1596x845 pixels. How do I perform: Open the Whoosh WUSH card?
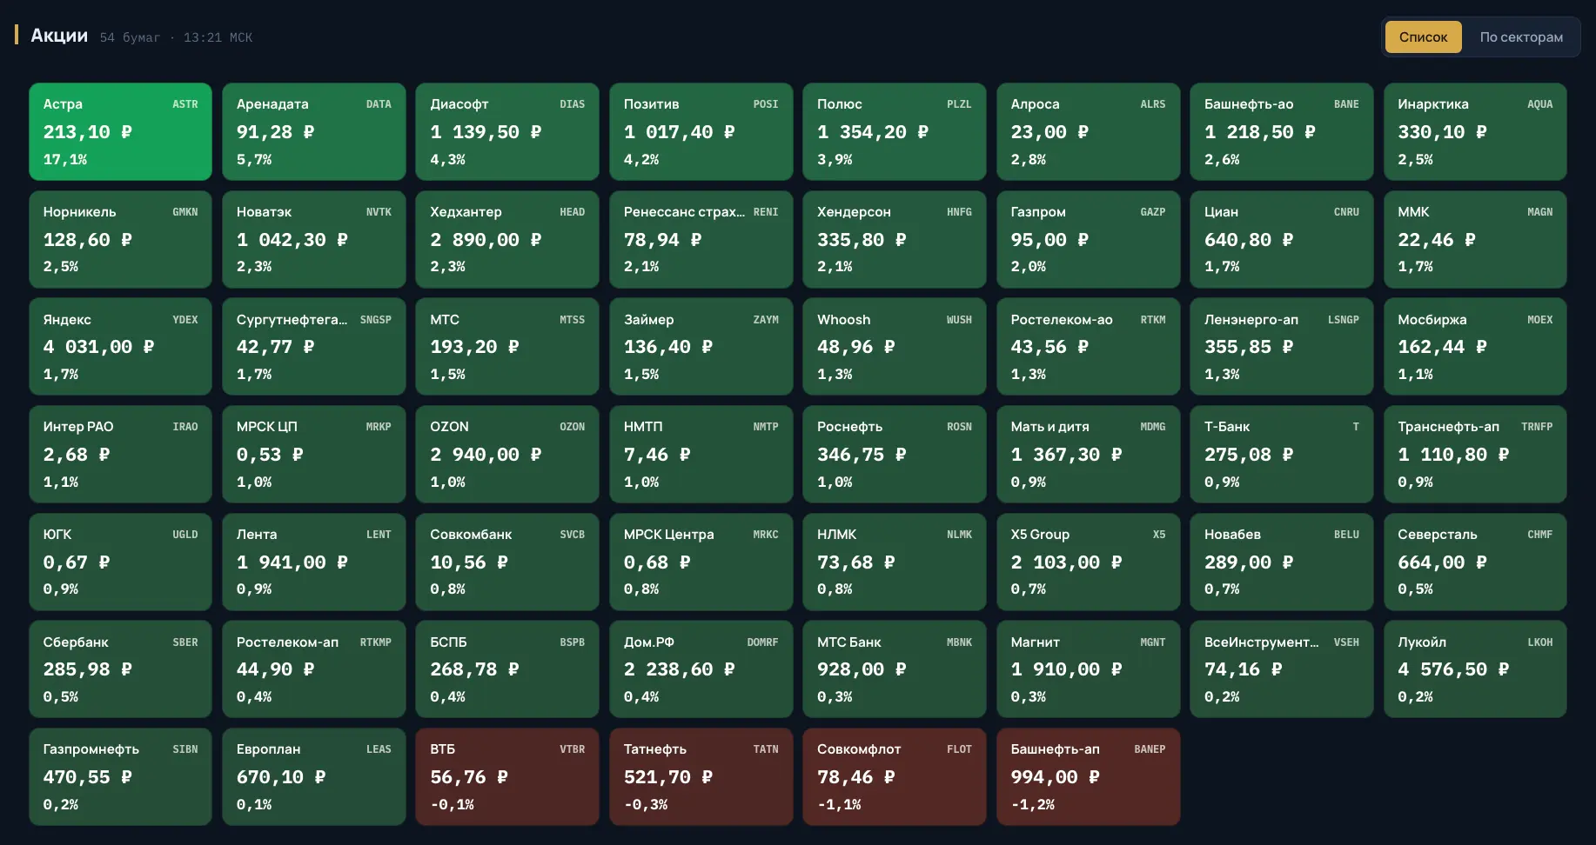point(895,347)
